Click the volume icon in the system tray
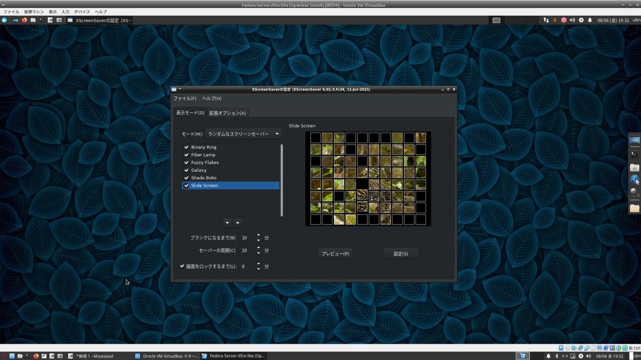The width and height of the screenshot is (641, 360). (x=589, y=356)
